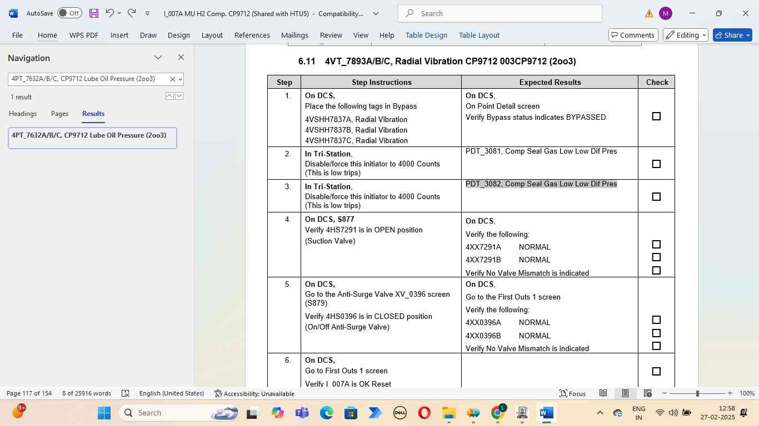Screen dimensions: 759x426
Task: Click Accessibility: Unavailable status
Action: click(x=254, y=393)
